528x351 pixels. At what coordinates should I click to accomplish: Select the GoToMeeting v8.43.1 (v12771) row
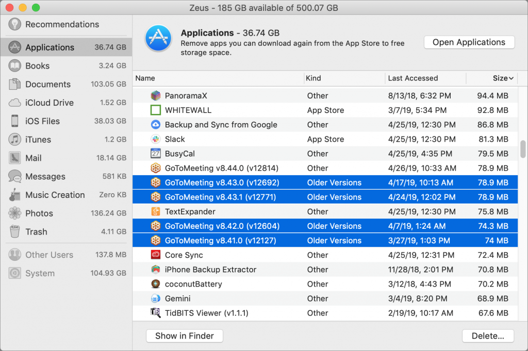(325, 197)
